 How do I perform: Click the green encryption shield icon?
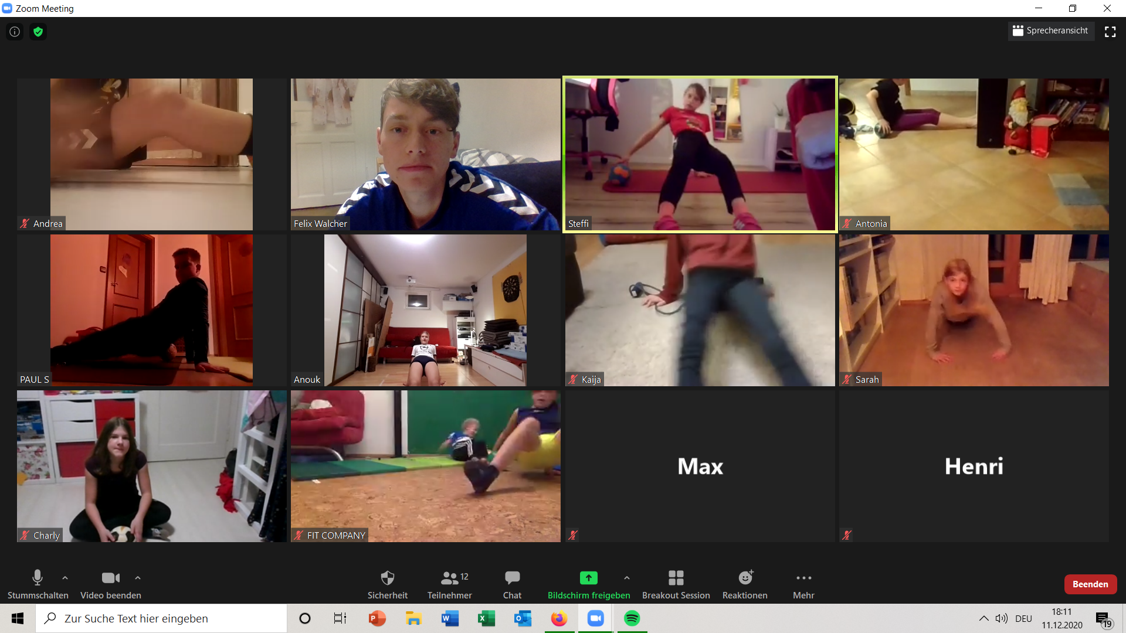pyautogui.click(x=38, y=32)
